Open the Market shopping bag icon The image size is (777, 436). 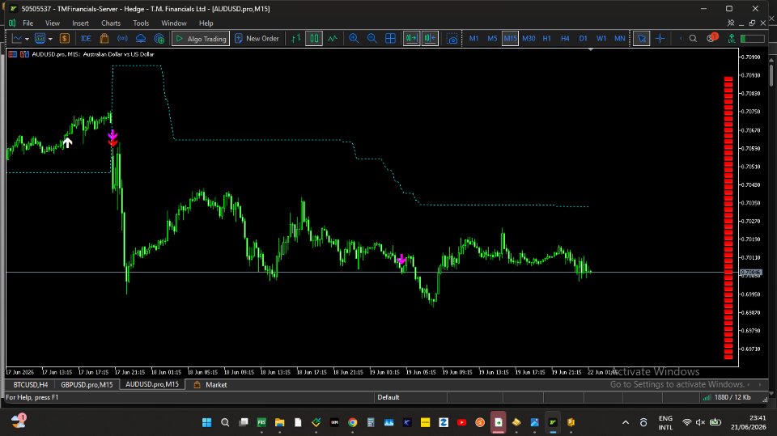click(104, 39)
